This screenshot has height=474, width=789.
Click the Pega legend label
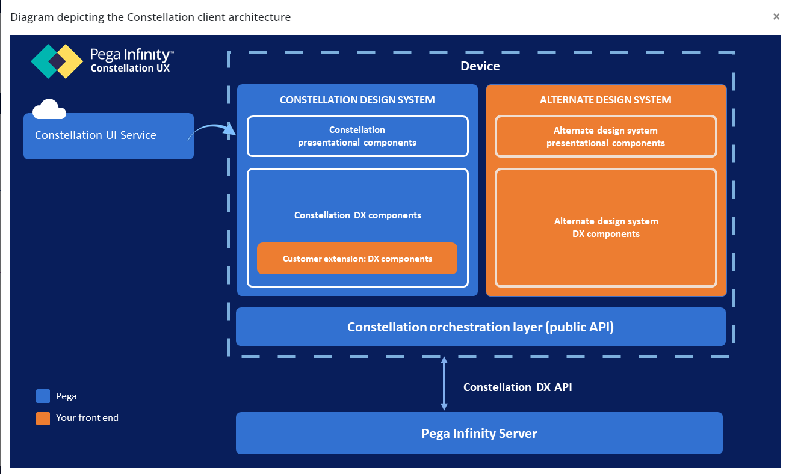(66, 396)
